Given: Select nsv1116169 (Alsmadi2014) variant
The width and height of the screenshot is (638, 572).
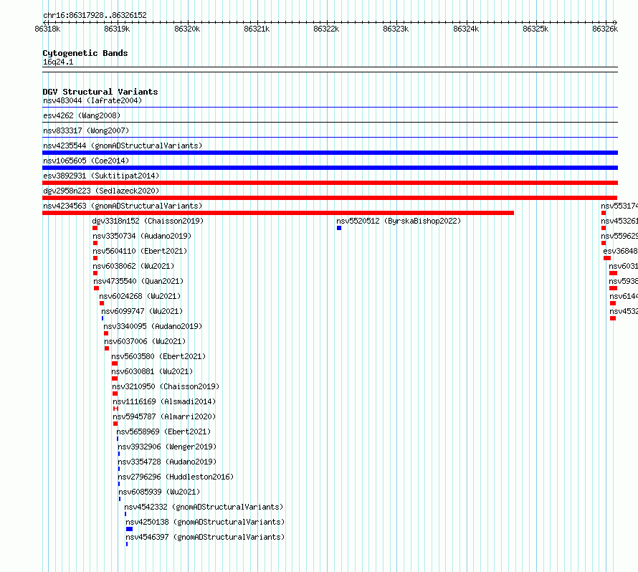Looking at the screenshot, I should click(164, 401).
